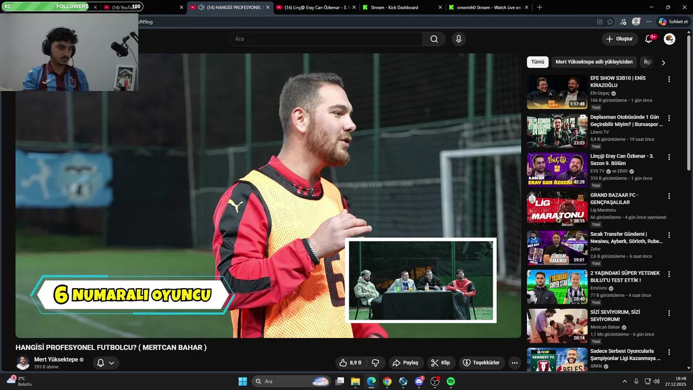693x390 pixels.
Task: Click the main video player
Action: click(x=268, y=196)
